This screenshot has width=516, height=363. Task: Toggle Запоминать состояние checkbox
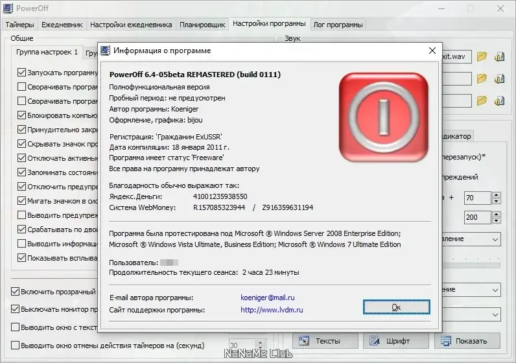[21, 172]
